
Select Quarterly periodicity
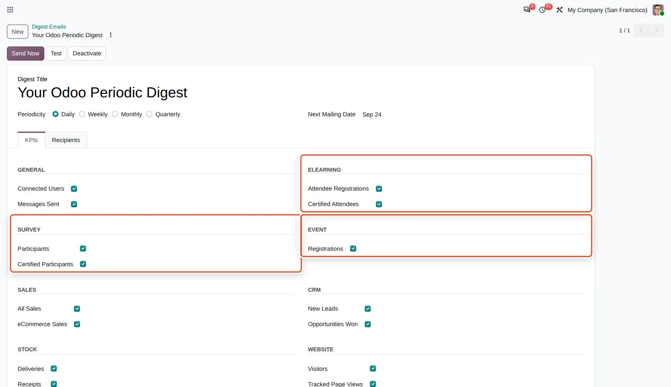149,114
